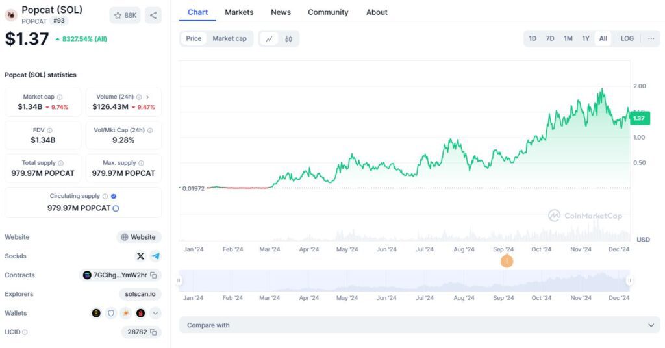This screenshot has width=665, height=348.
Task: Copy the contract address 7GCihg...YmW2hr
Action: [153, 275]
